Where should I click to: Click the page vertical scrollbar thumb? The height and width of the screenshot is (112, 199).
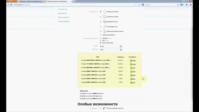point(192,63)
